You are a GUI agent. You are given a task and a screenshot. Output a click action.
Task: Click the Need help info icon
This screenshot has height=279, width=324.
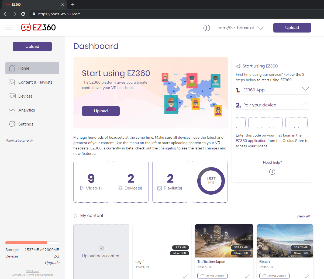(272, 171)
